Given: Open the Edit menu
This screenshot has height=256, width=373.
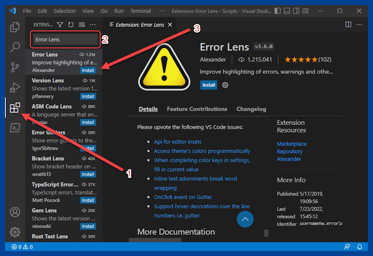Looking at the screenshot, I should 43,11.
